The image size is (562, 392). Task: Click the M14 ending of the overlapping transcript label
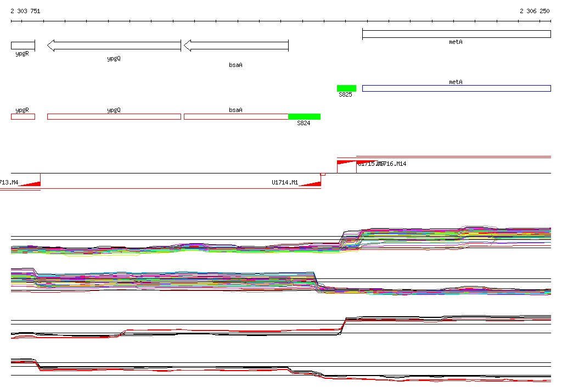401,164
